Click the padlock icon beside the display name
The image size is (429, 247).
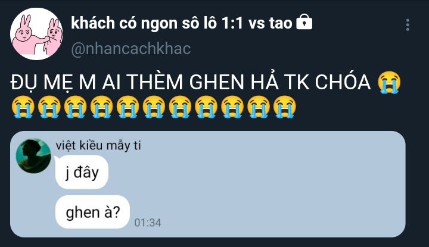304,22
